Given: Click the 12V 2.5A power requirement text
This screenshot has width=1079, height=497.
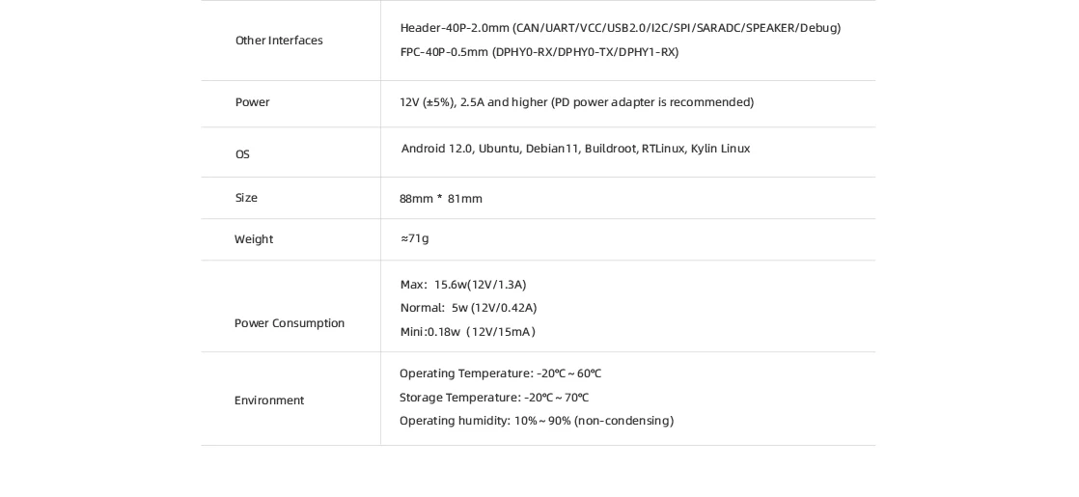Looking at the screenshot, I should coord(576,102).
